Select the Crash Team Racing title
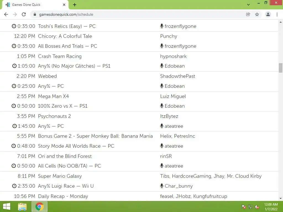Screen dimensions: 283x212 tap(60, 56)
